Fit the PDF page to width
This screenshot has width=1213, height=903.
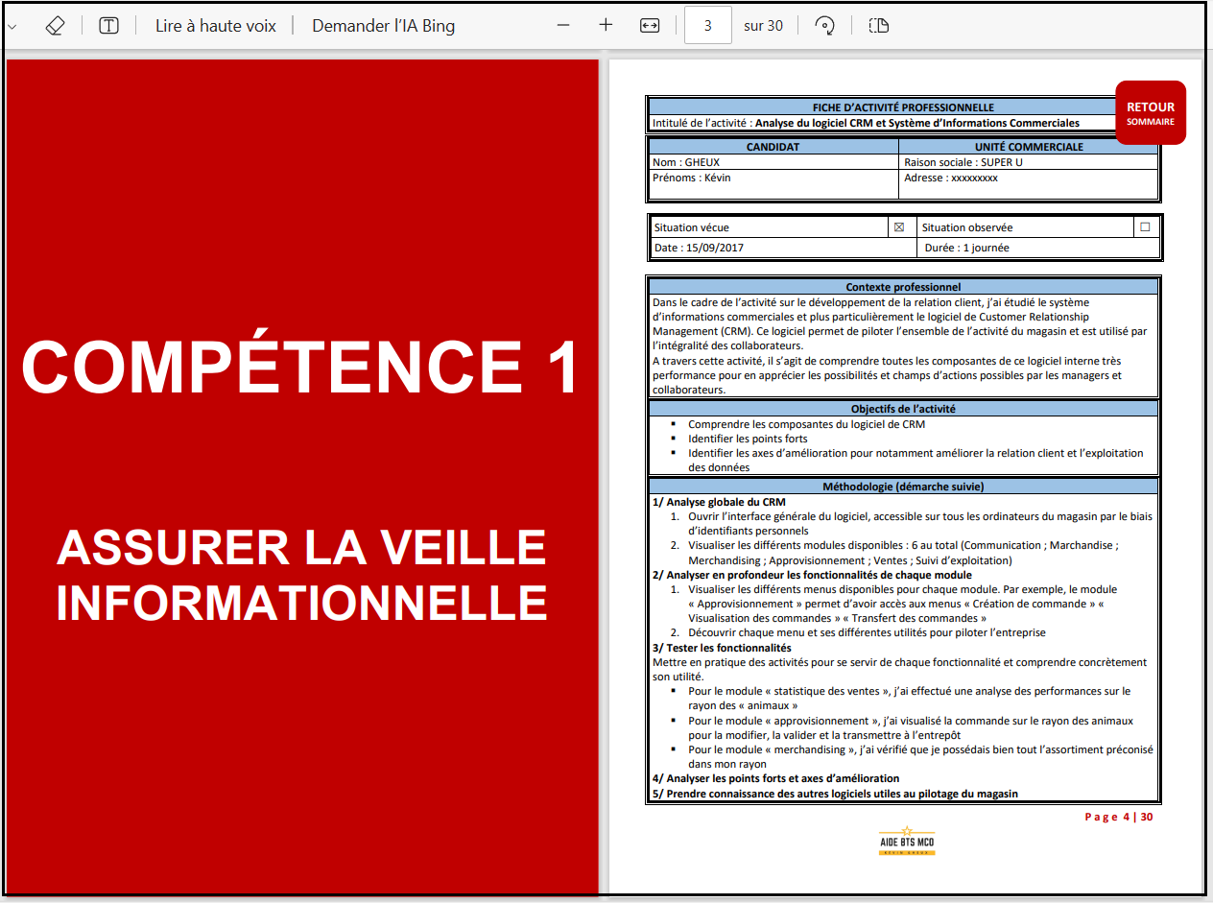[649, 25]
